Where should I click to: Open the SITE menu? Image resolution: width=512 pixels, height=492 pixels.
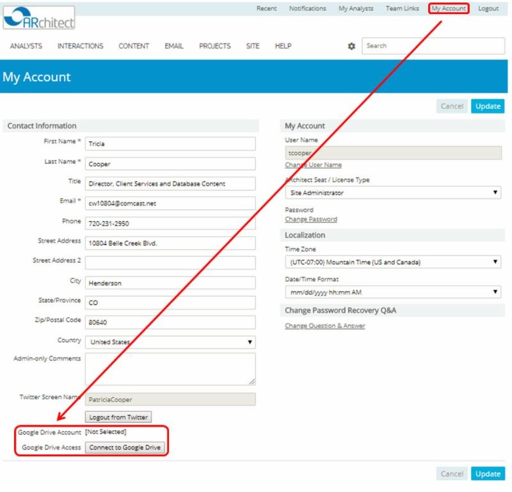click(253, 46)
